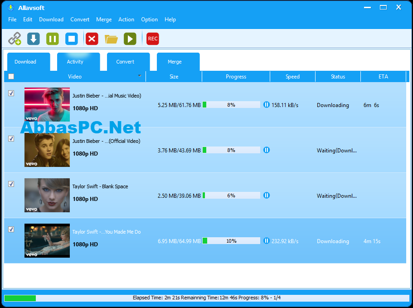Click the '4m 15s' ETA value
This screenshot has width=413, height=308.
click(x=372, y=241)
